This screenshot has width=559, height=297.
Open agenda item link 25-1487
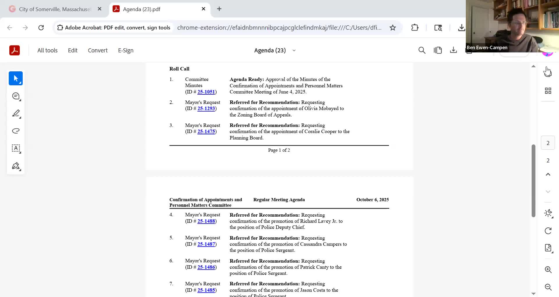coord(206,244)
